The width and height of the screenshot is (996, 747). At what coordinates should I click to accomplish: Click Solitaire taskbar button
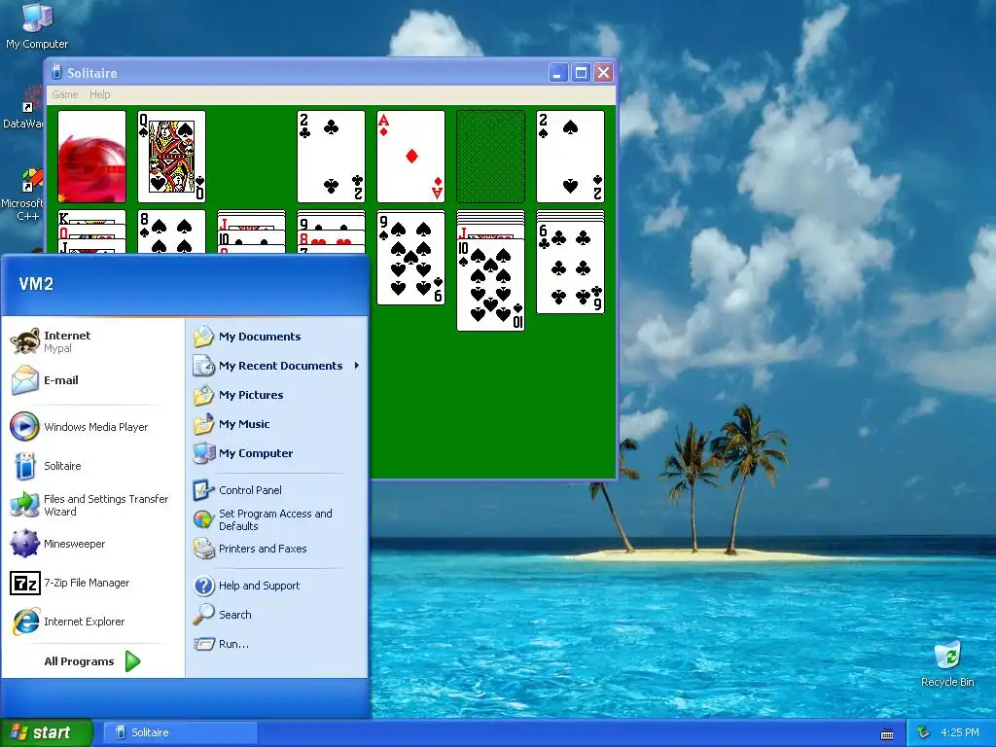pyautogui.click(x=180, y=732)
